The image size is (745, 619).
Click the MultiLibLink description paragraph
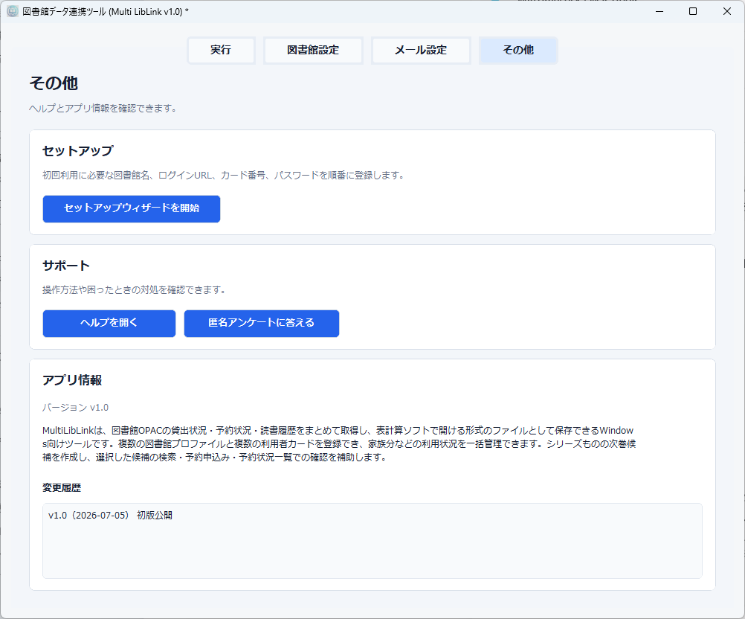tap(339, 443)
